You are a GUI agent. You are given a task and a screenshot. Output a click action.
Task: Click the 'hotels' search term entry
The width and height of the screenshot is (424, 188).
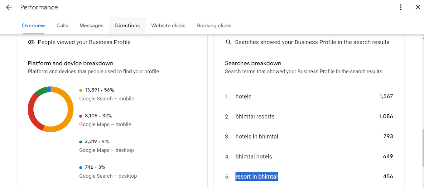point(243,96)
